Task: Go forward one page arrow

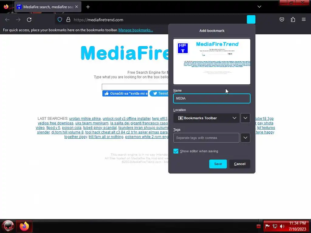Action: [x=18, y=20]
